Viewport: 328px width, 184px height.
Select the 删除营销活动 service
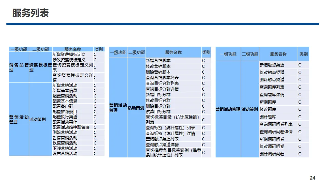point(73,133)
